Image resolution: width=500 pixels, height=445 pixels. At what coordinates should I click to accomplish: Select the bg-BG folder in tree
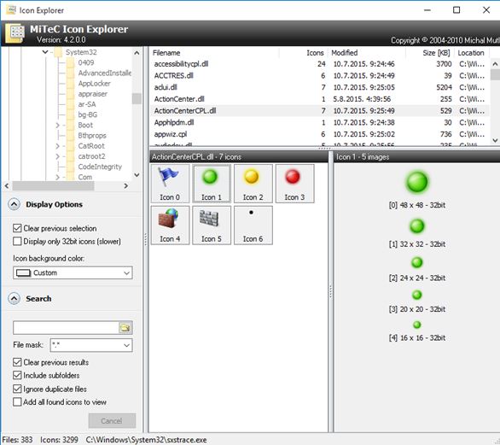tap(88, 114)
